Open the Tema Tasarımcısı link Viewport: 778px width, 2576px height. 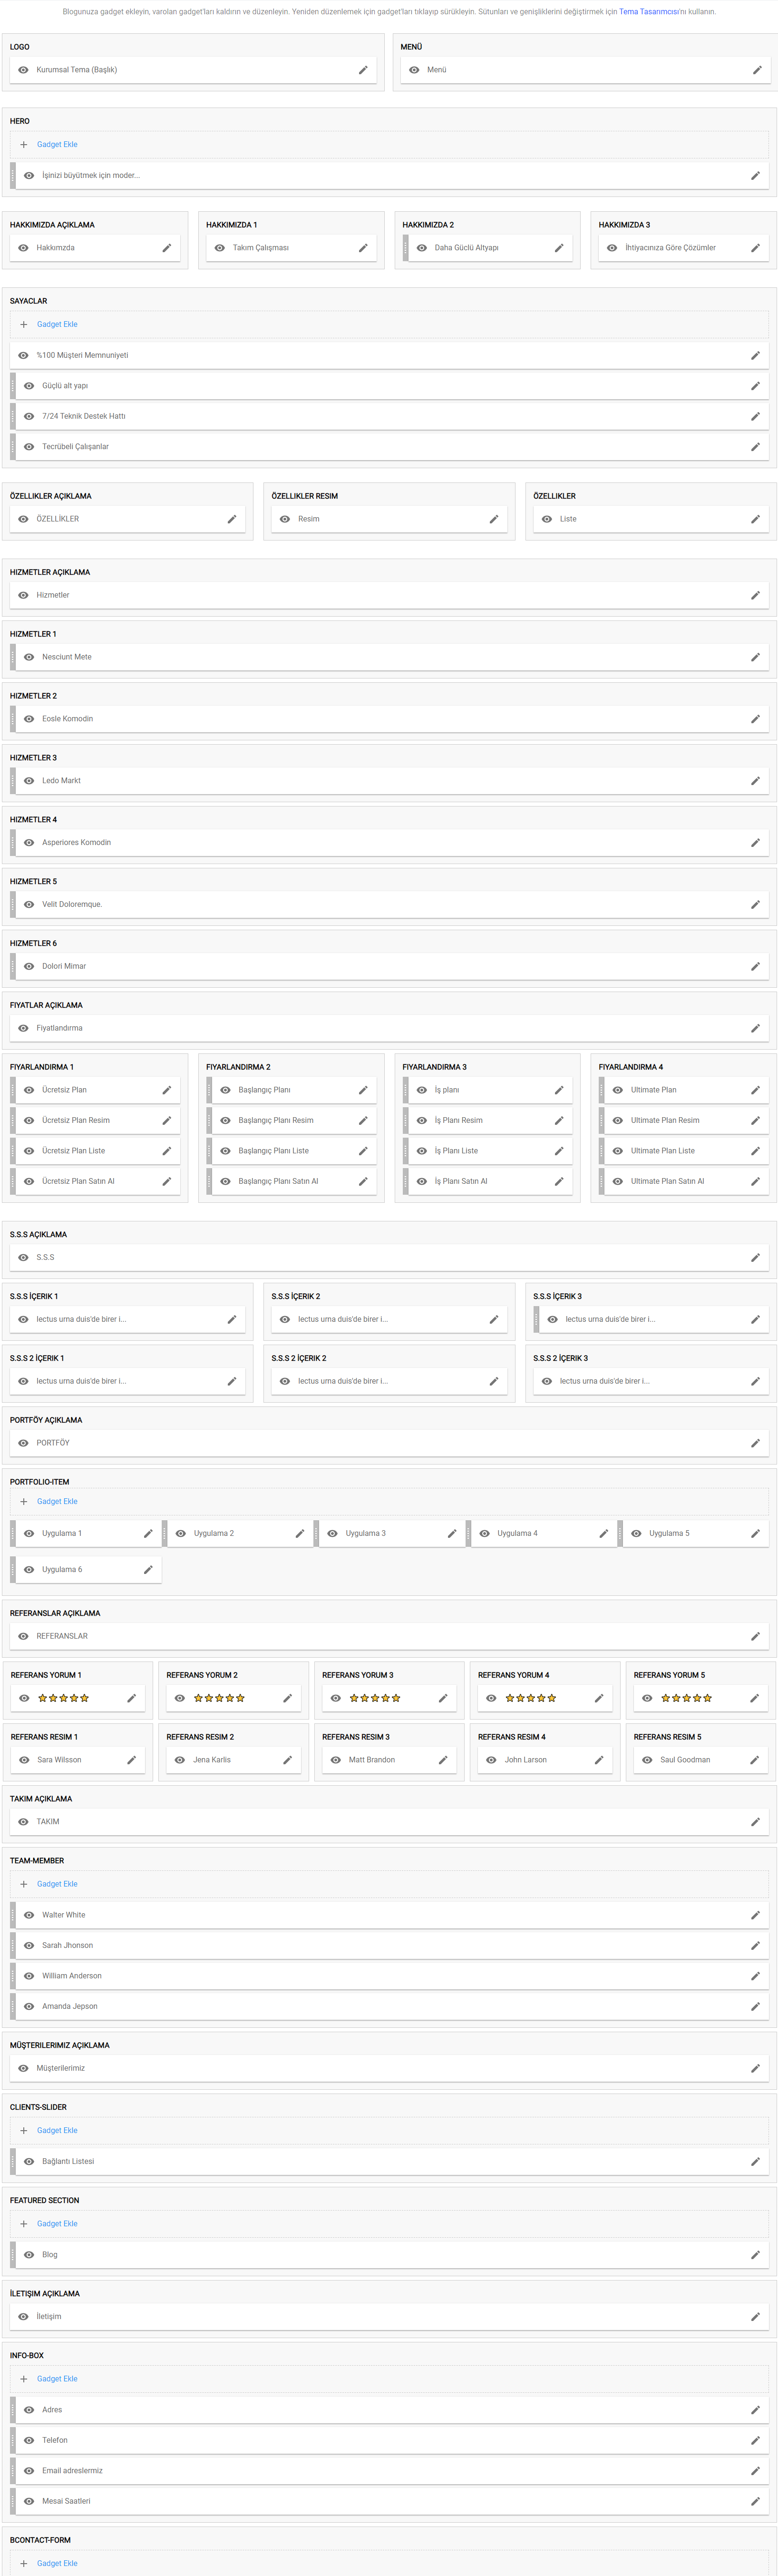[x=648, y=12]
